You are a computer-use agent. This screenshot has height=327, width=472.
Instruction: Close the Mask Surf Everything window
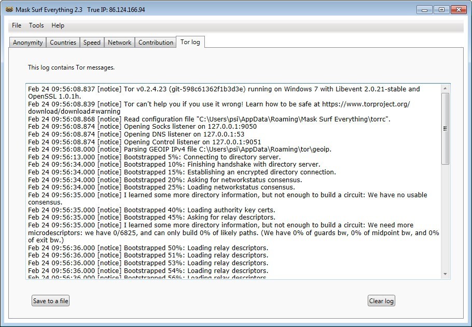pos(459,10)
